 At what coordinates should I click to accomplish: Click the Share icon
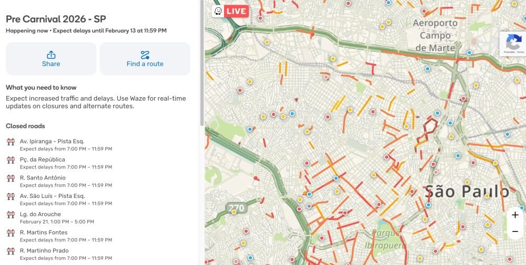(x=51, y=55)
